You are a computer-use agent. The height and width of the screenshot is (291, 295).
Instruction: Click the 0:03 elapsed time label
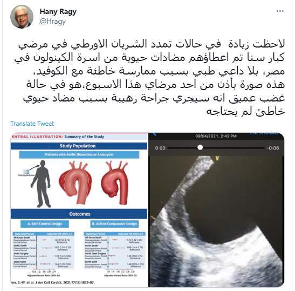[160, 148]
